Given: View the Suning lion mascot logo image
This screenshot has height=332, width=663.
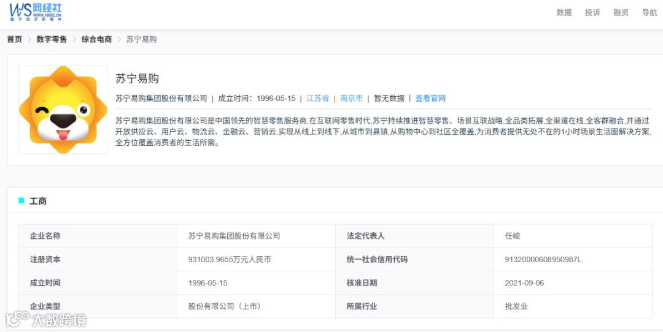Looking at the screenshot, I should click(x=63, y=110).
